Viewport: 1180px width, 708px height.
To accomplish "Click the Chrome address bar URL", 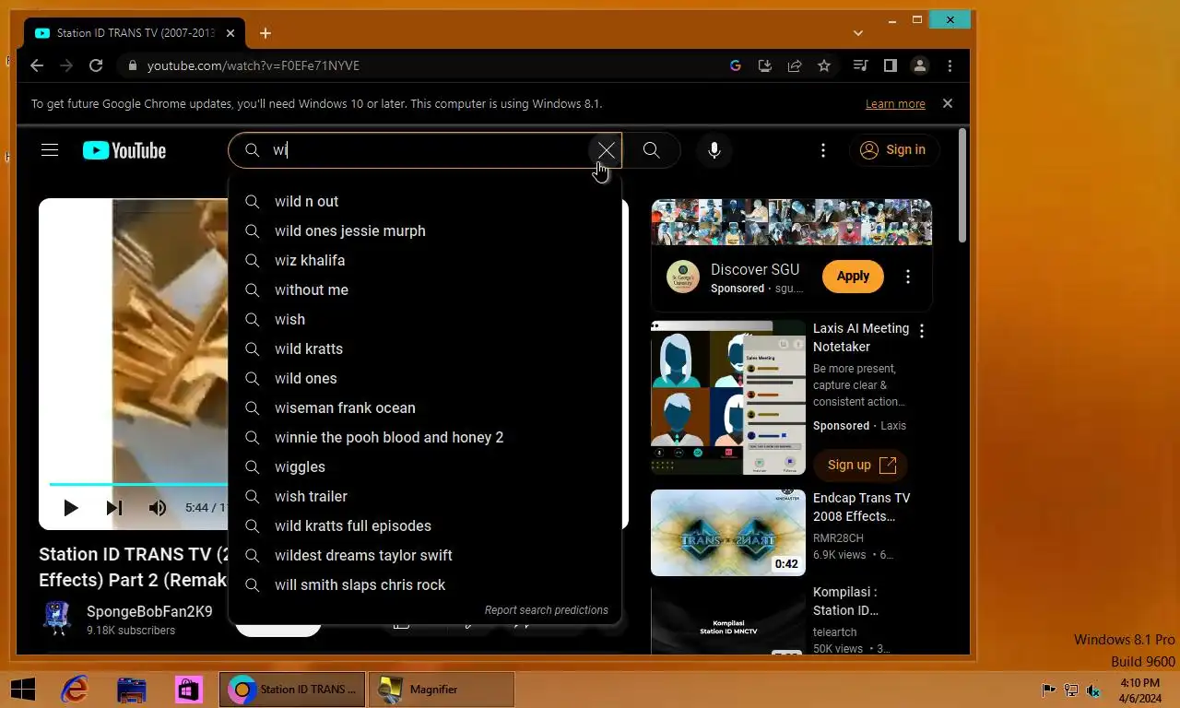I will click(254, 65).
